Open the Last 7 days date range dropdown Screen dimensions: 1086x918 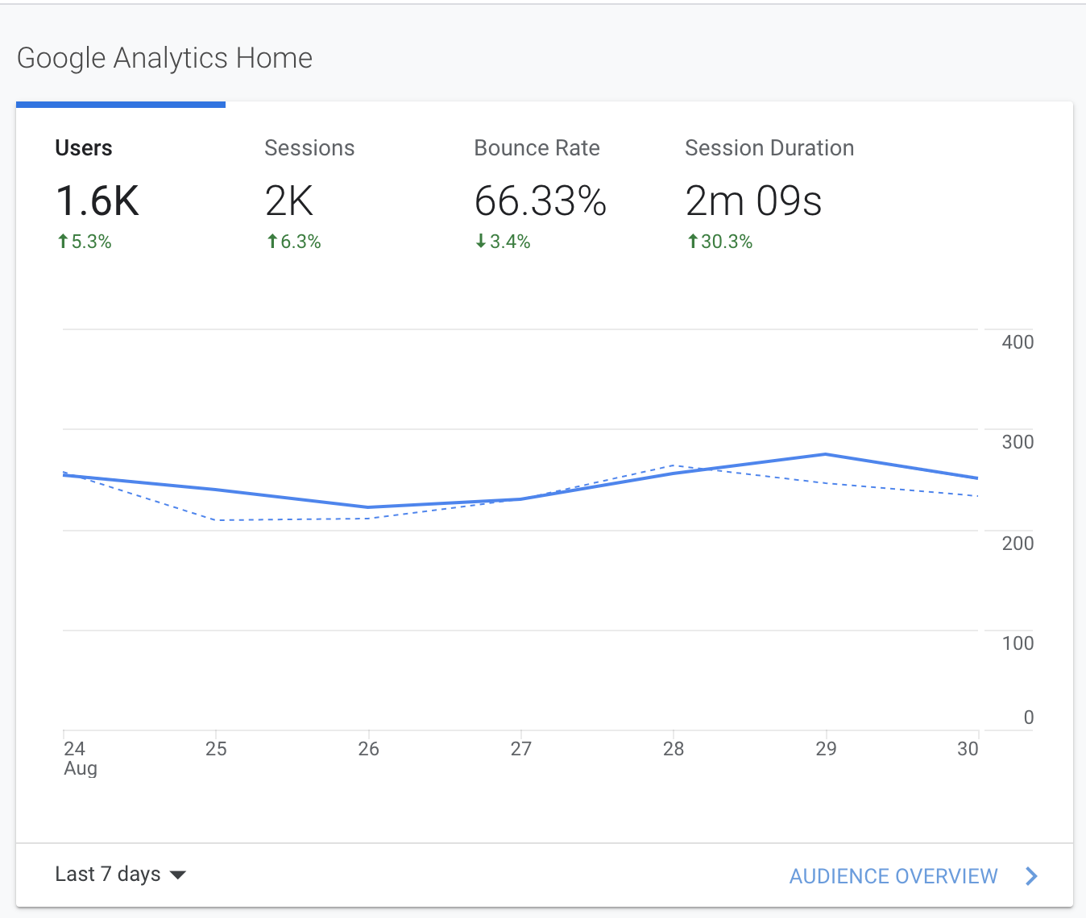click(120, 875)
